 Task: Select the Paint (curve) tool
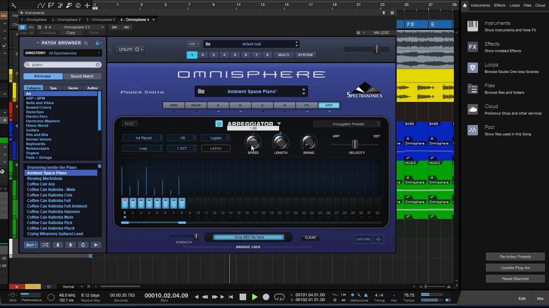pyautogui.click(x=42, y=5)
